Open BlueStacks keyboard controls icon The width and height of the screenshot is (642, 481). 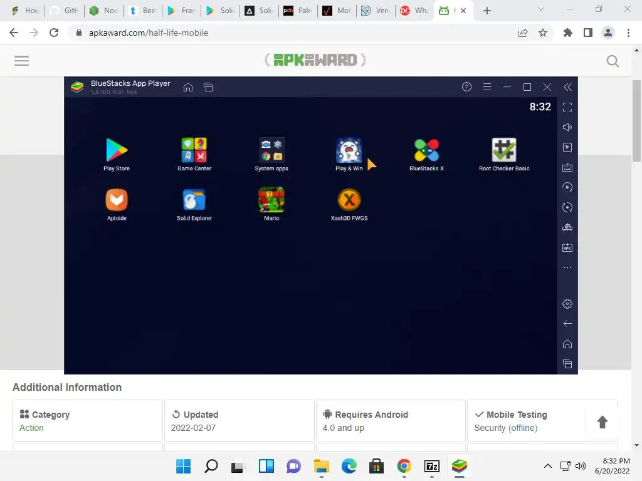point(567,167)
